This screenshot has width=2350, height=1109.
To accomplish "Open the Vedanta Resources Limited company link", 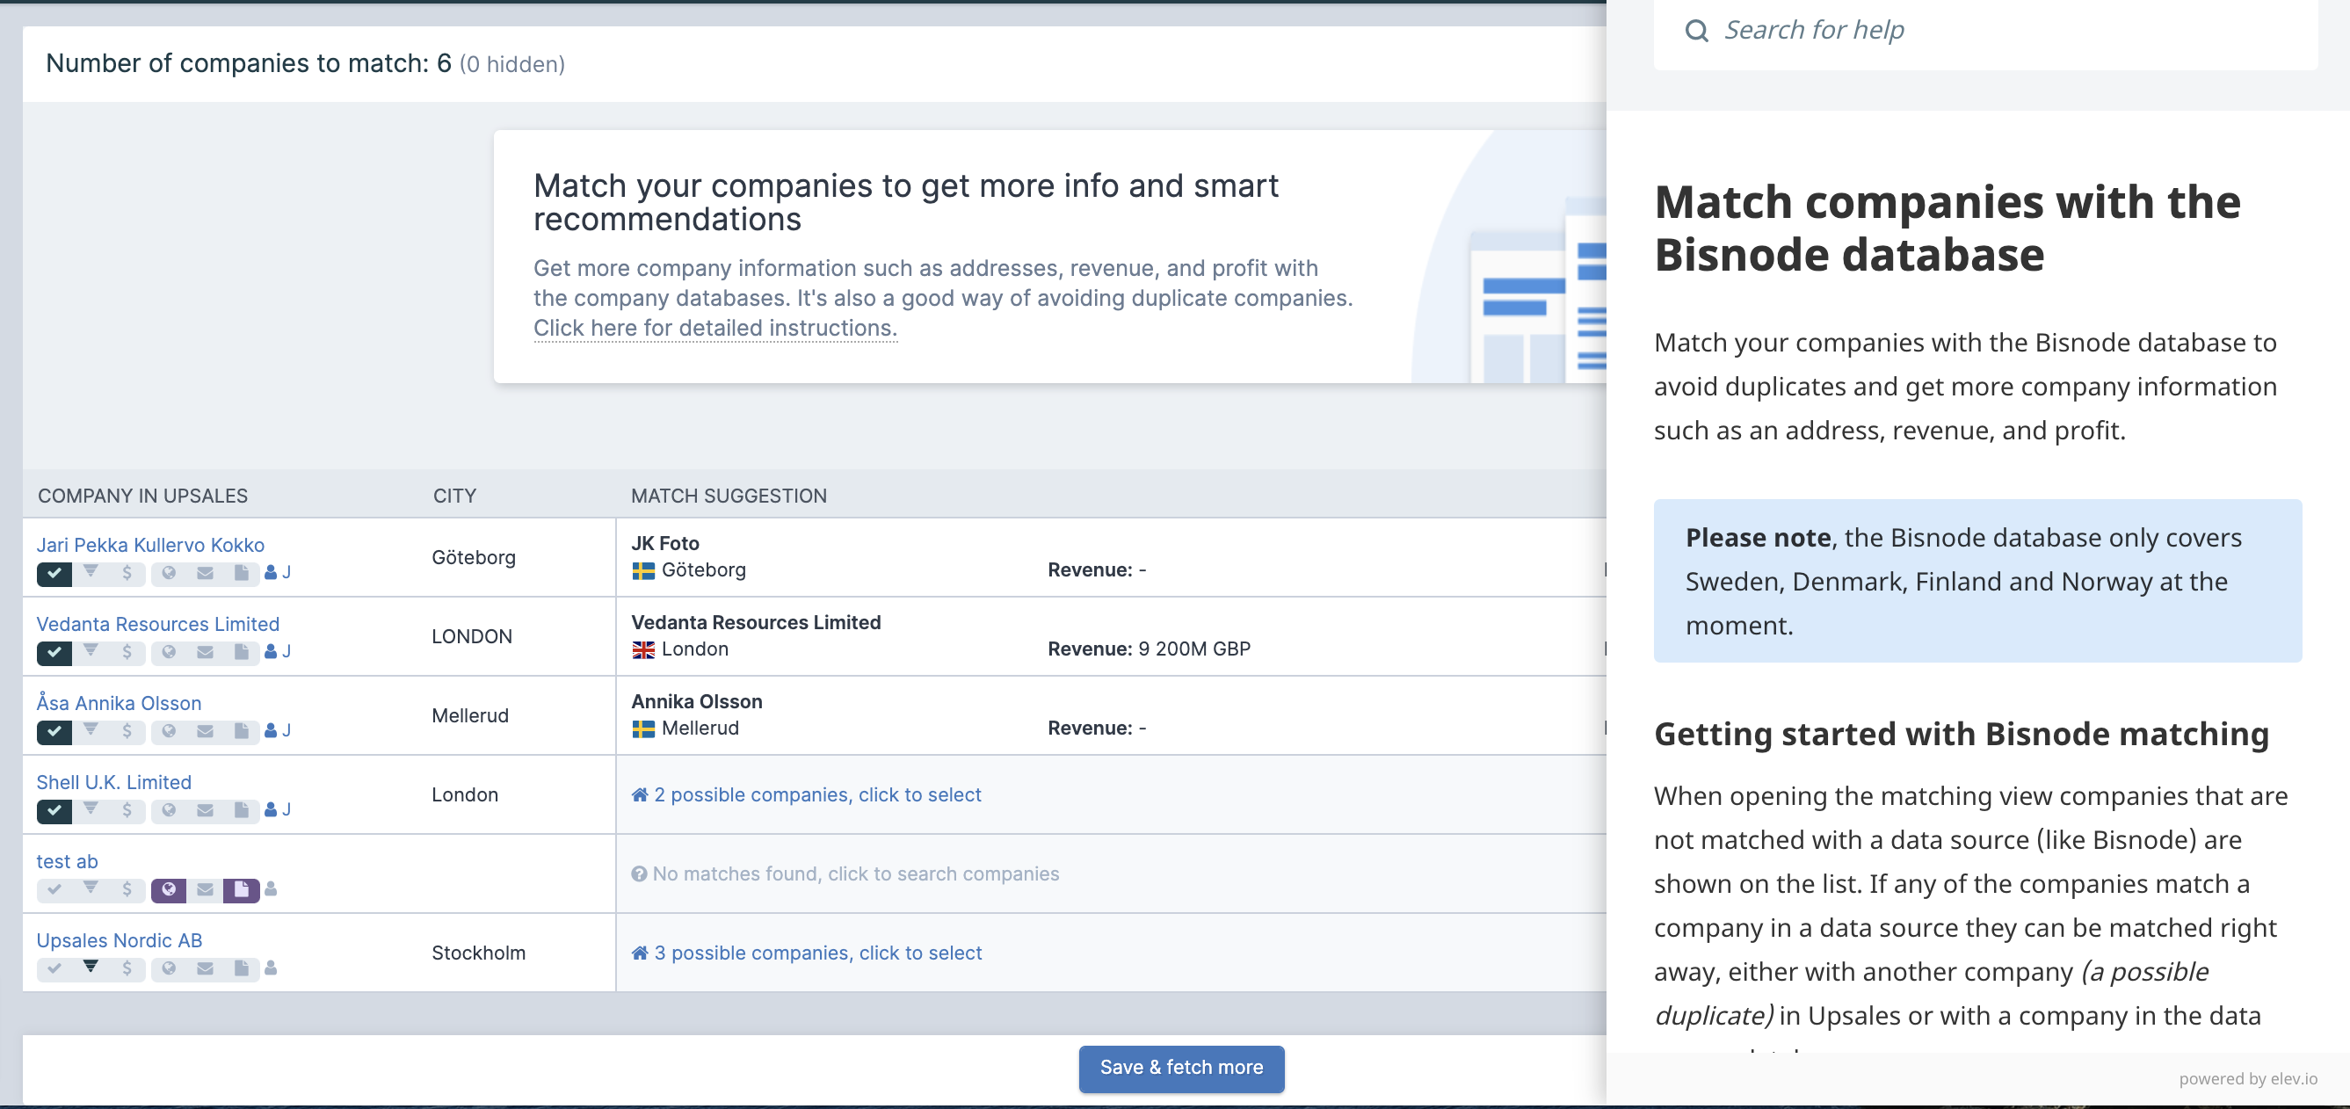I will (158, 625).
